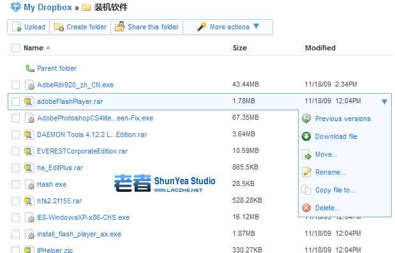Sort by the Size column header
Screen dimensions: 395x253
(x=240, y=48)
